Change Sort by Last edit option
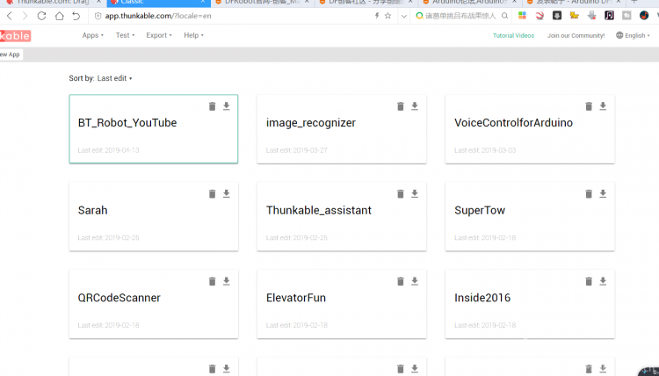This screenshot has width=659, height=376. [115, 78]
